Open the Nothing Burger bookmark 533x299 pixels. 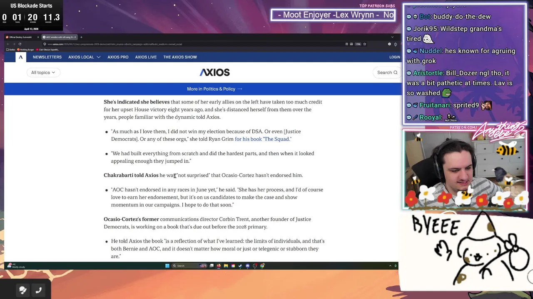[x=25, y=49]
